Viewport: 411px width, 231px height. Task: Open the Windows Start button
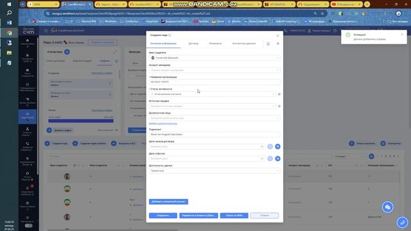[9, 4]
